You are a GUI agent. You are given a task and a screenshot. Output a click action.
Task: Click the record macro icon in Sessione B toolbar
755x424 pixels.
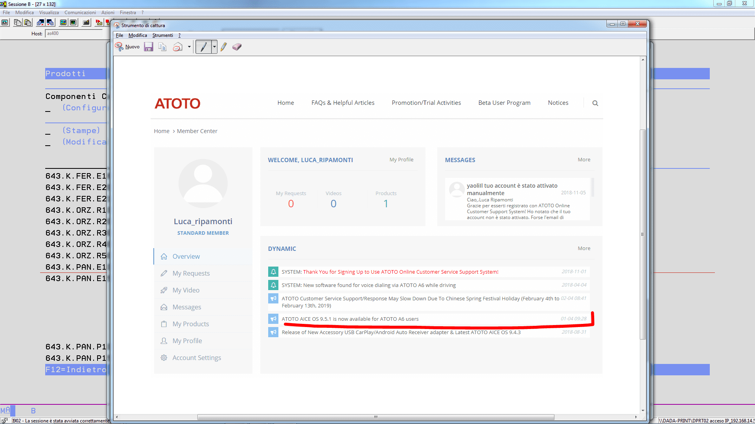pyautogui.click(x=99, y=22)
